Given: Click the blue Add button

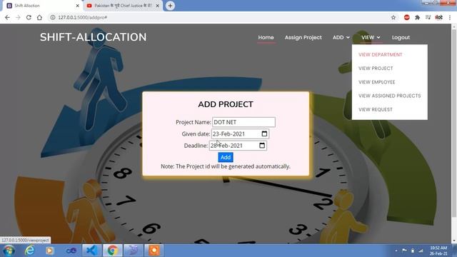Looking at the screenshot, I should pyautogui.click(x=226, y=157).
